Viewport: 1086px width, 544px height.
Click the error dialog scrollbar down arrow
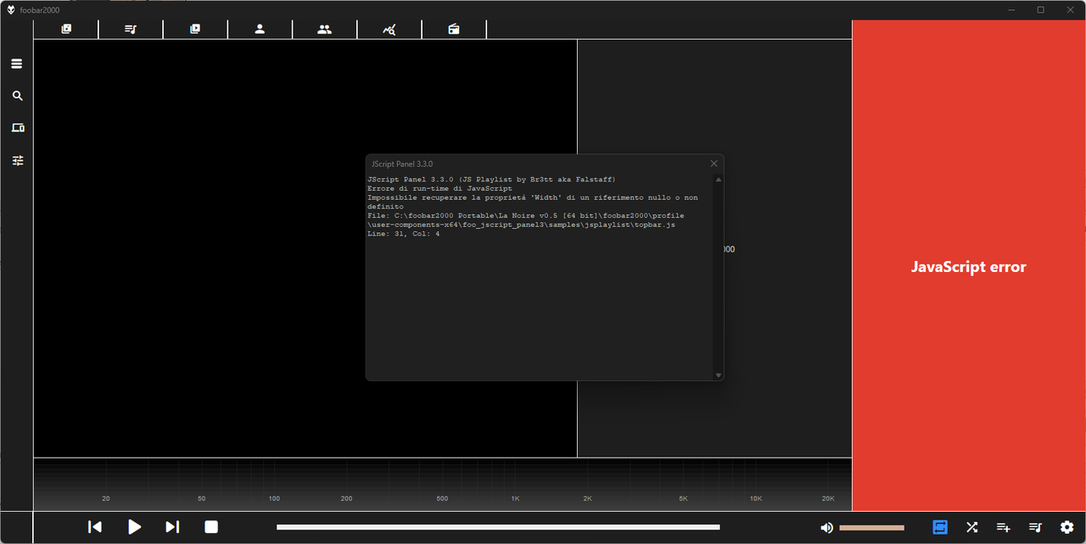pos(719,375)
